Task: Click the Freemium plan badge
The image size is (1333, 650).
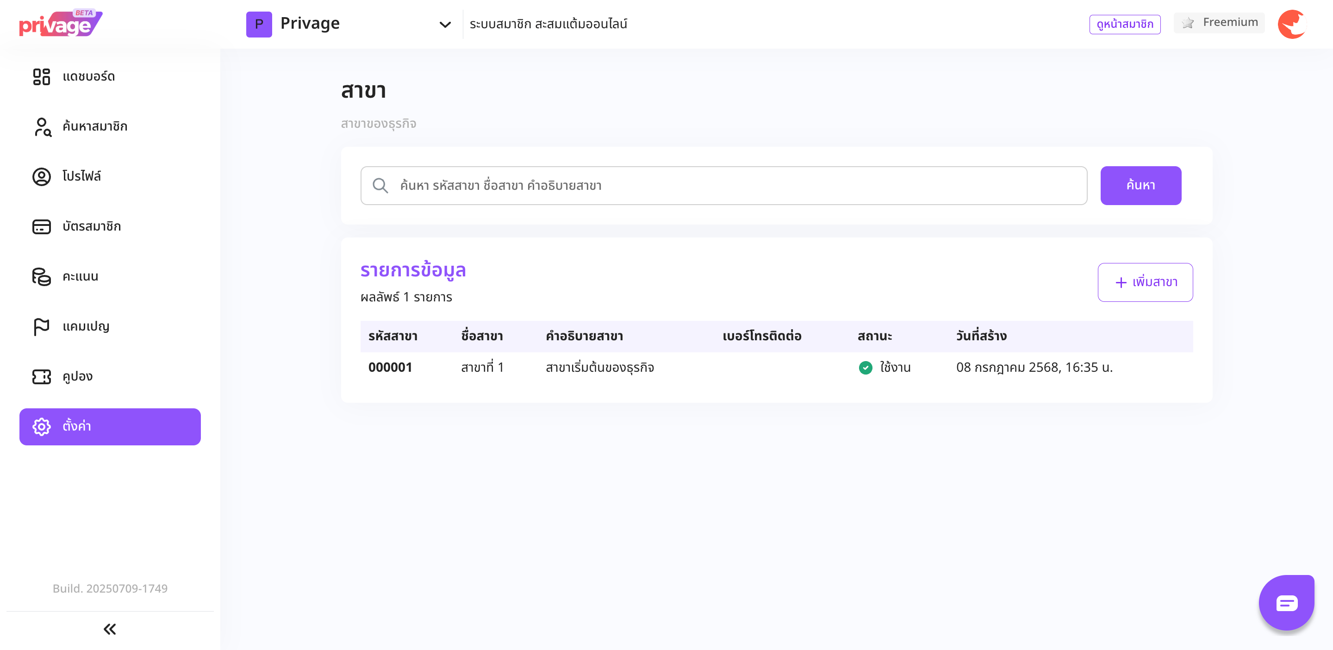Action: tap(1219, 23)
